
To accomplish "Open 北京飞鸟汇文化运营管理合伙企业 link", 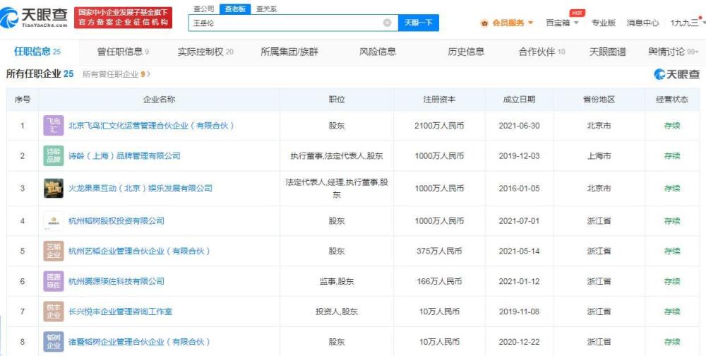I will click(151, 126).
